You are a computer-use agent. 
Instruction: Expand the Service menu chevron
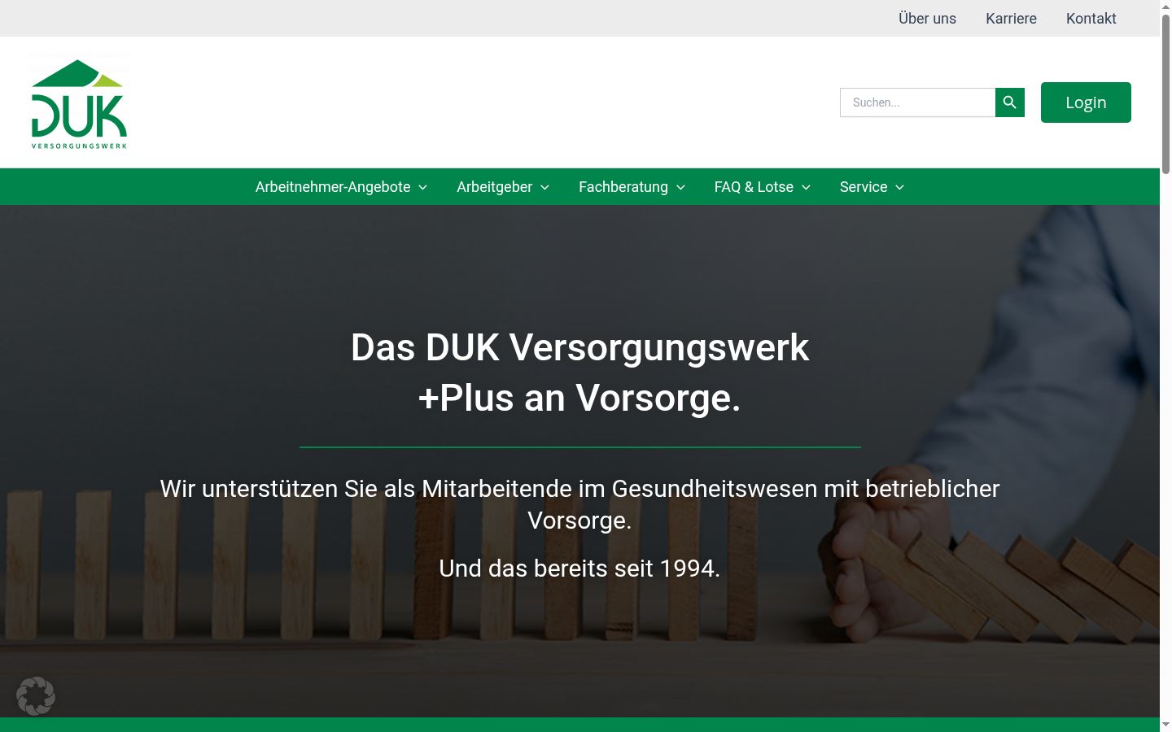(899, 187)
